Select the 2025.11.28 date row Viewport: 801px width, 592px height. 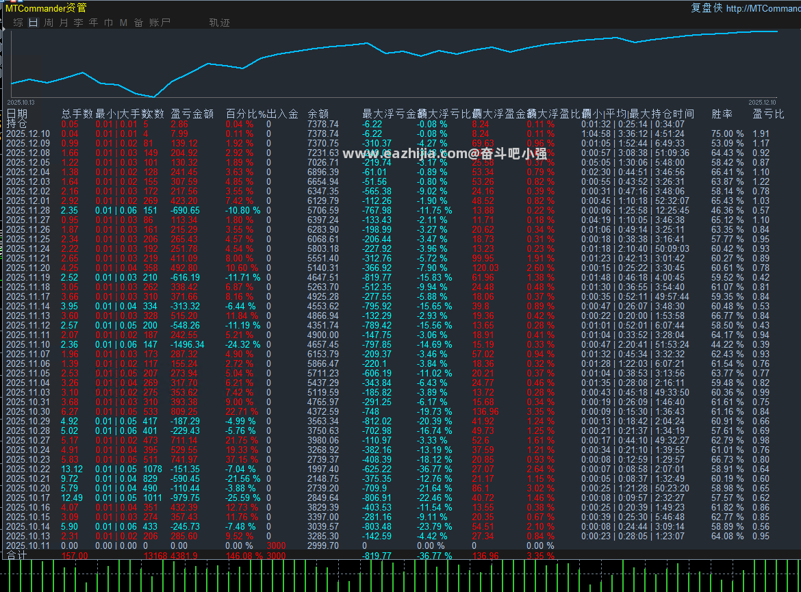28,210
